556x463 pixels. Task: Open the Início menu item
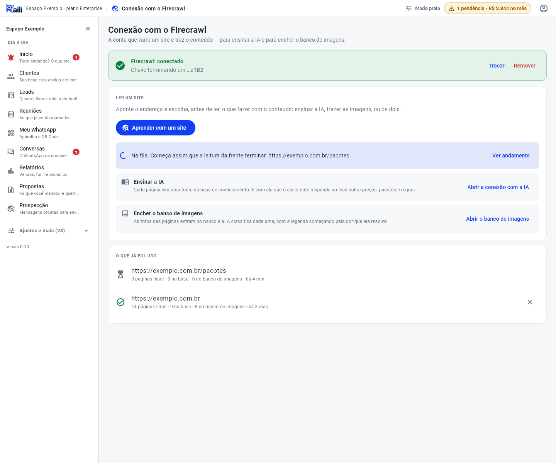[x=49, y=57]
